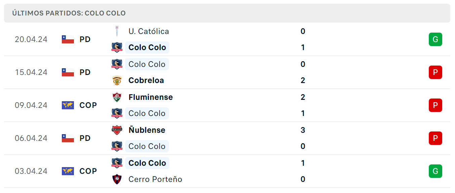
Task: Click red P result badge for Cobreloa match
Action: (x=435, y=72)
